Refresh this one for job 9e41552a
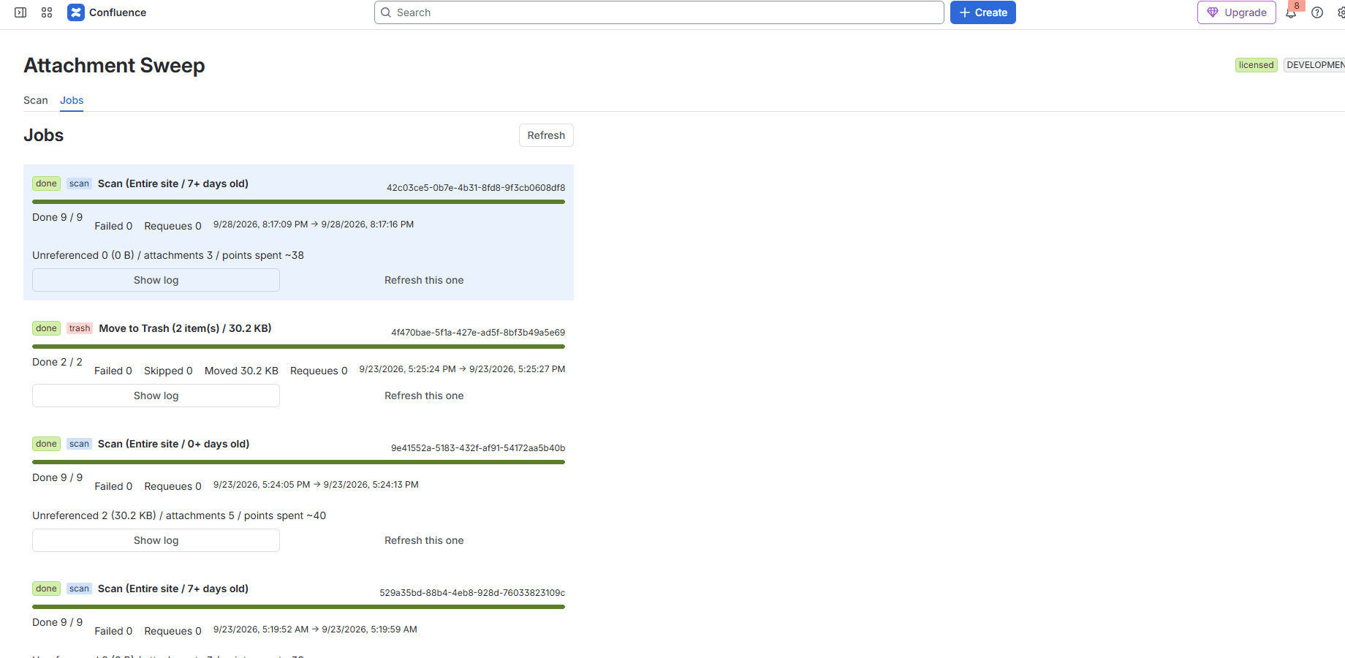The height and width of the screenshot is (658, 1345). click(x=424, y=540)
